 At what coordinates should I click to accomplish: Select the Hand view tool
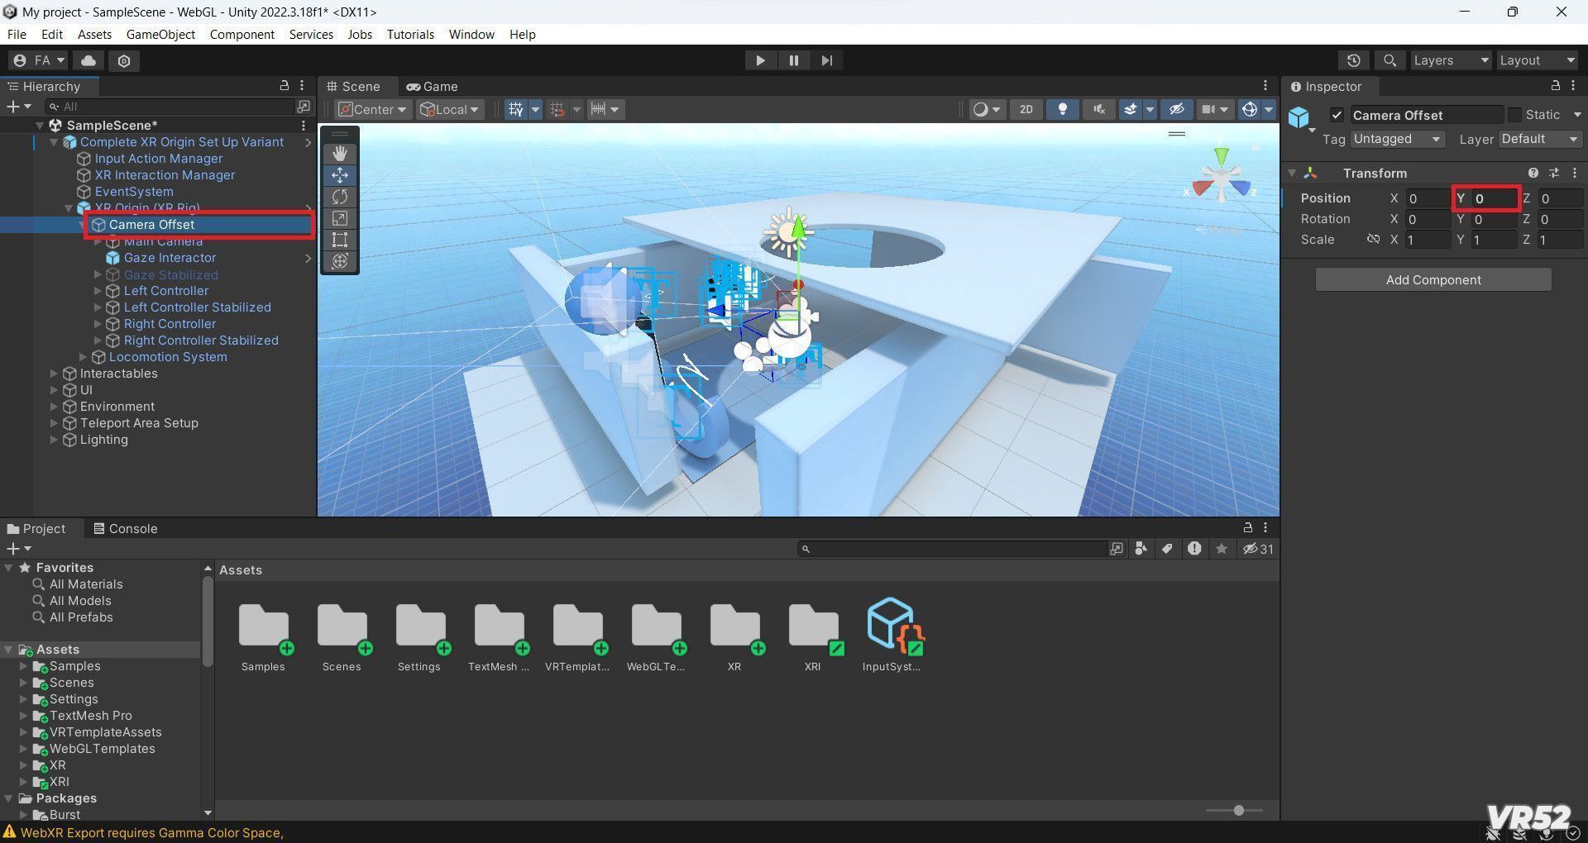(x=339, y=154)
